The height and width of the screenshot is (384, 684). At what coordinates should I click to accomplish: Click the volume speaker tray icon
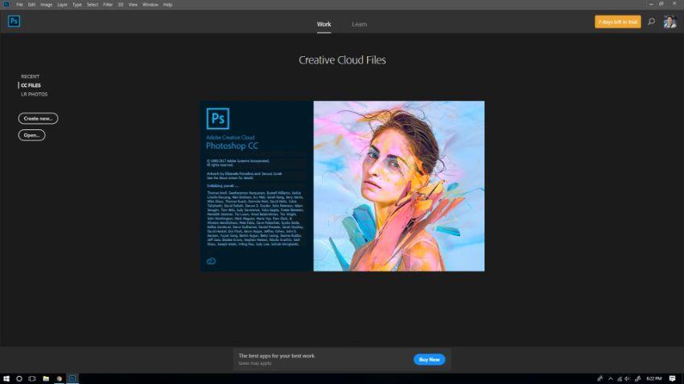point(628,378)
